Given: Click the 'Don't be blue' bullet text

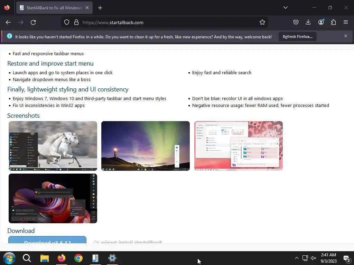Looking at the screenshot, I should tap(237, 99).
